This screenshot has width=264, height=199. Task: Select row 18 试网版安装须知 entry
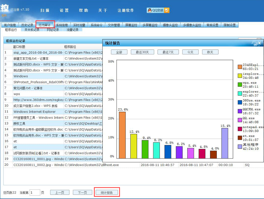[53, 153]
